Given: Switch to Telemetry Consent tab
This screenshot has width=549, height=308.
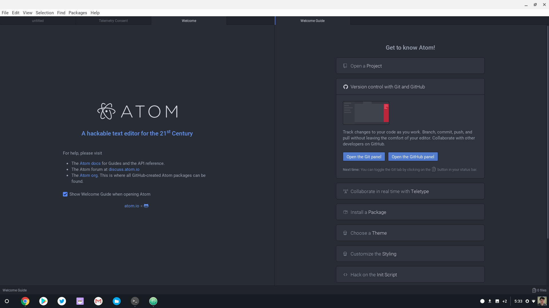Looking at the screenshot, I should pos(113,21).
